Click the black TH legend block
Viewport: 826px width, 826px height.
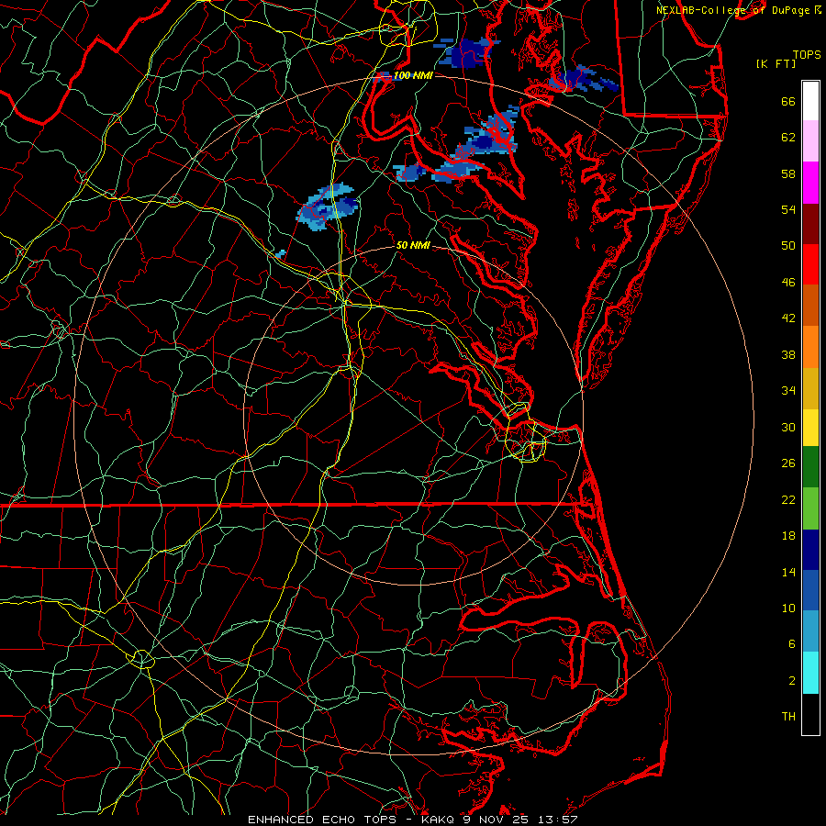click(x=810, y=714)
